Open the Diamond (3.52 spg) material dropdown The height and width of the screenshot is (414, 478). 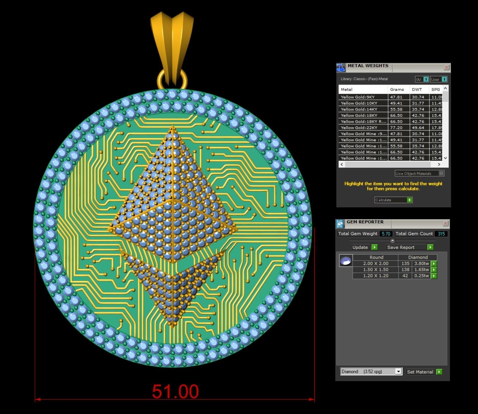tap(371, 371)
